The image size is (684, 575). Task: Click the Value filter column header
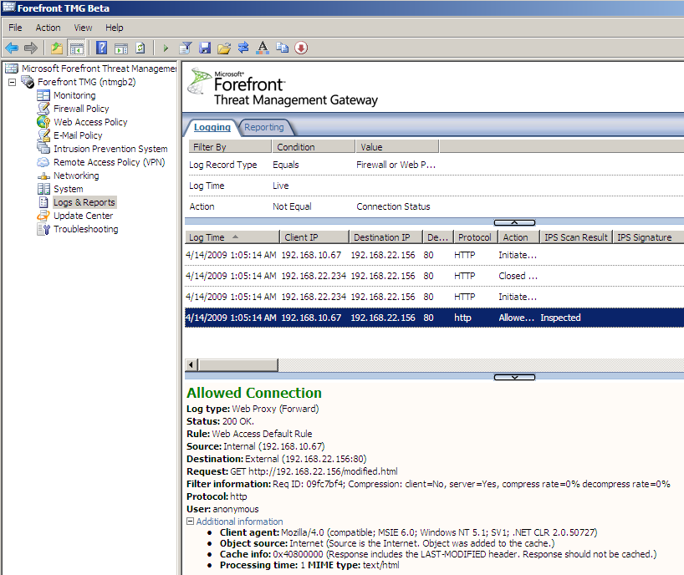coord(397,147)
